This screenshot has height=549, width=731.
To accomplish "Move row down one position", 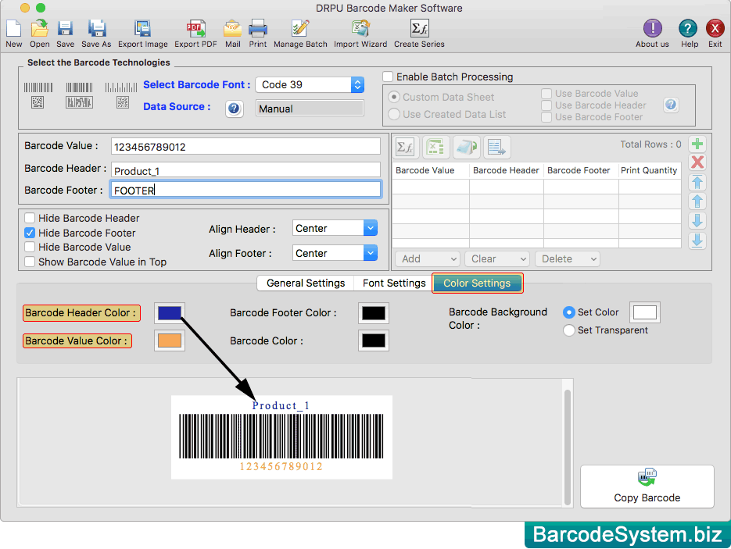I will click(x=697, y=221).
